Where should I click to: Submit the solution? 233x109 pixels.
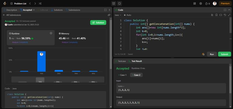(x=224, y=54)
